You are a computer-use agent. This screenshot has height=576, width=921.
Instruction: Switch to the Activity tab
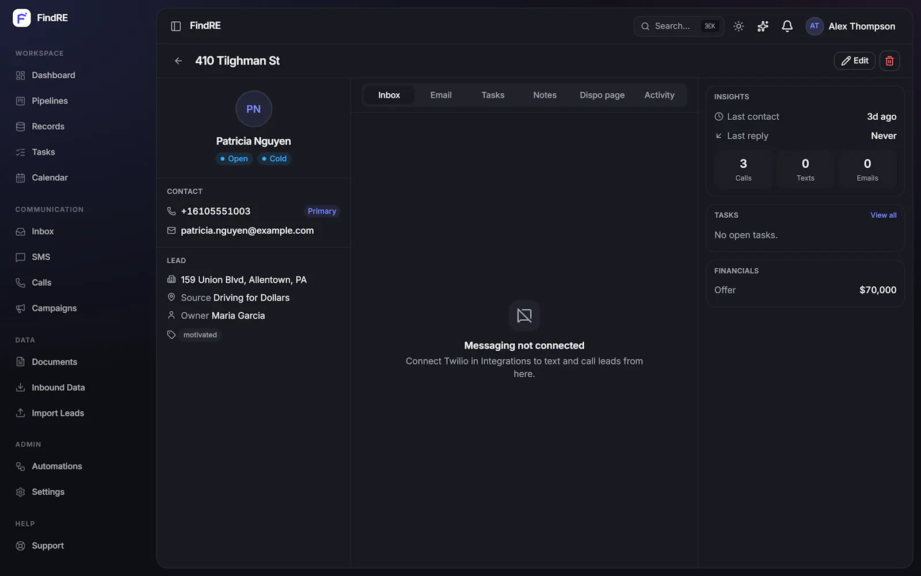click(x=660, y=95)
